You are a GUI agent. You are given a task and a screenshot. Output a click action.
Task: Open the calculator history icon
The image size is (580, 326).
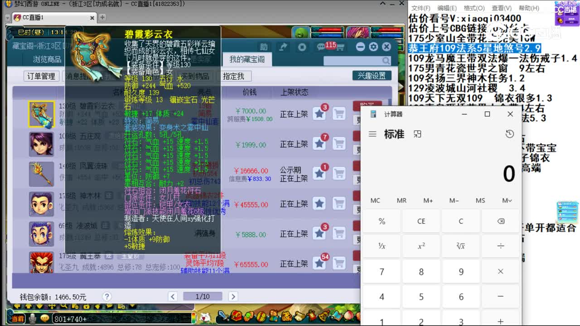click(x=510, y=134)
